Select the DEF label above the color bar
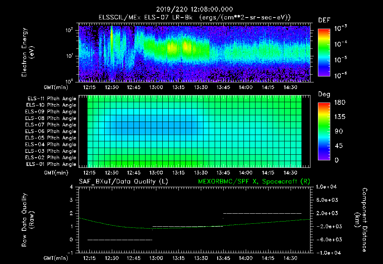 coord(324,21)
